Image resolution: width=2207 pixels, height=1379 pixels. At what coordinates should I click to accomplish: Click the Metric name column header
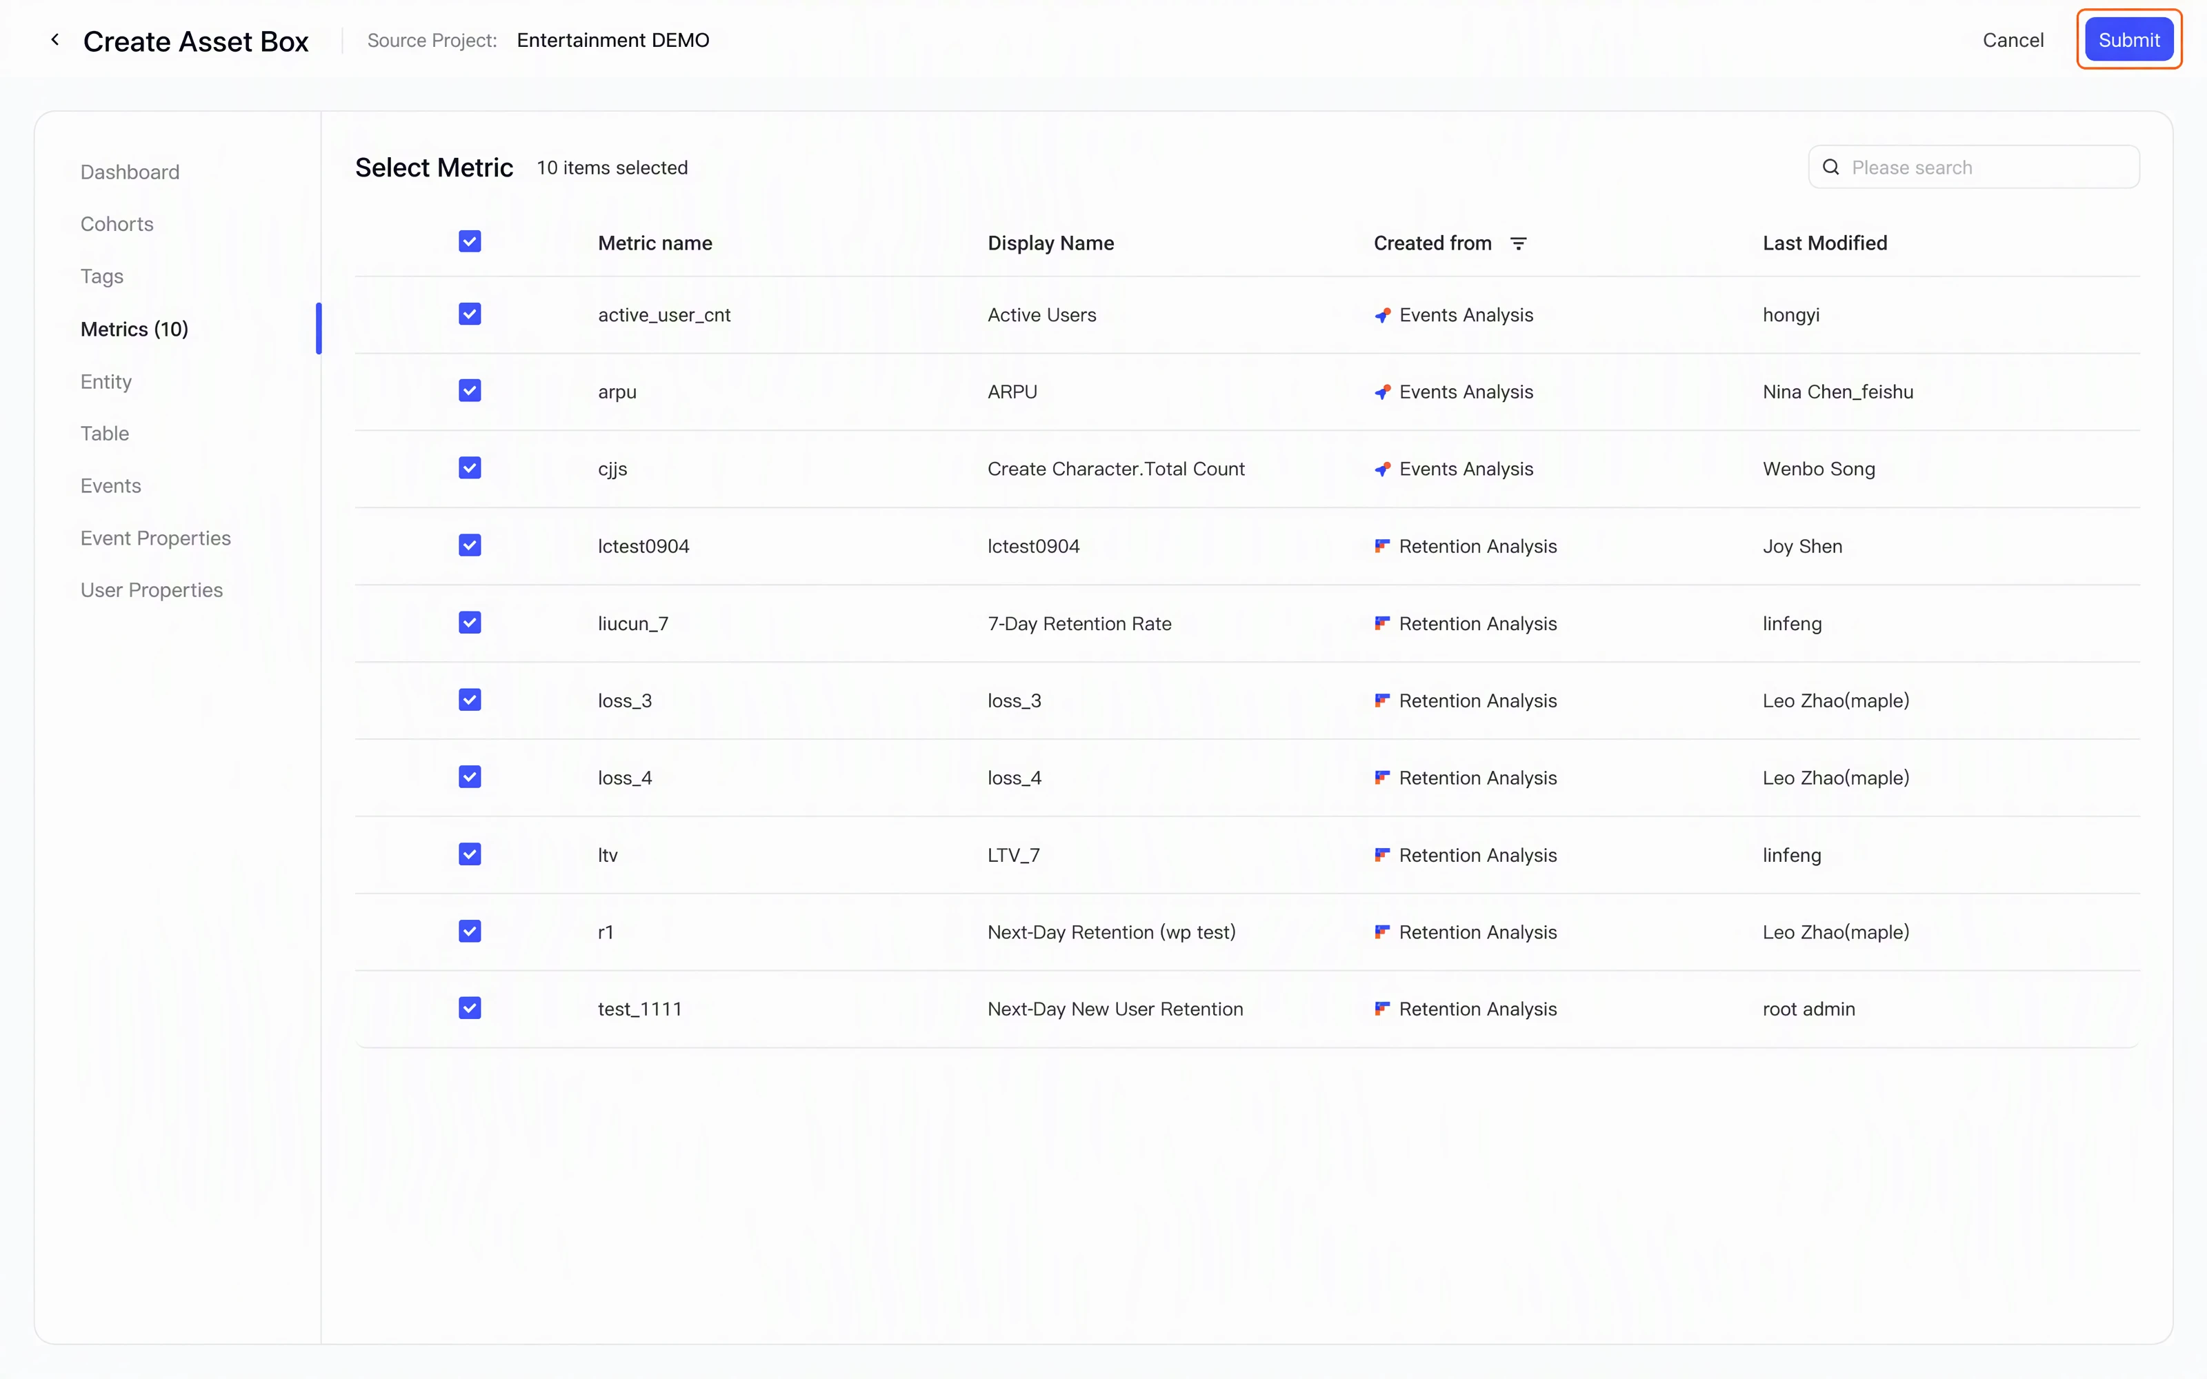click(x=655, y=243)
